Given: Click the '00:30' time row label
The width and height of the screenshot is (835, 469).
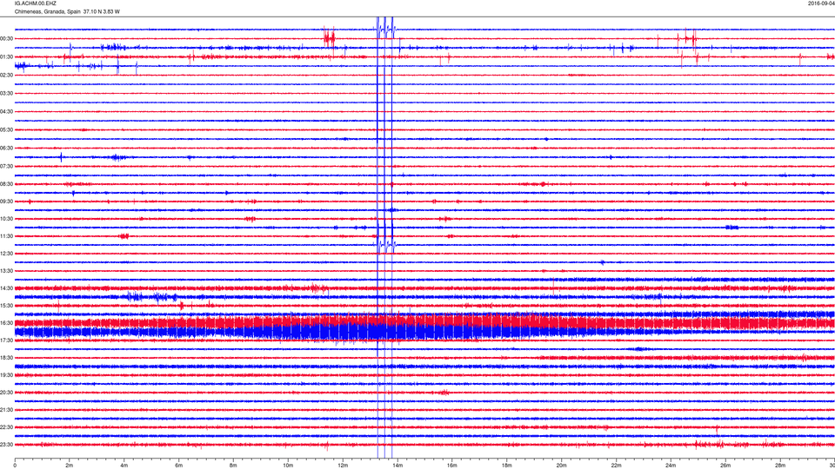Looking at the screenshot, I should point(6,39).
